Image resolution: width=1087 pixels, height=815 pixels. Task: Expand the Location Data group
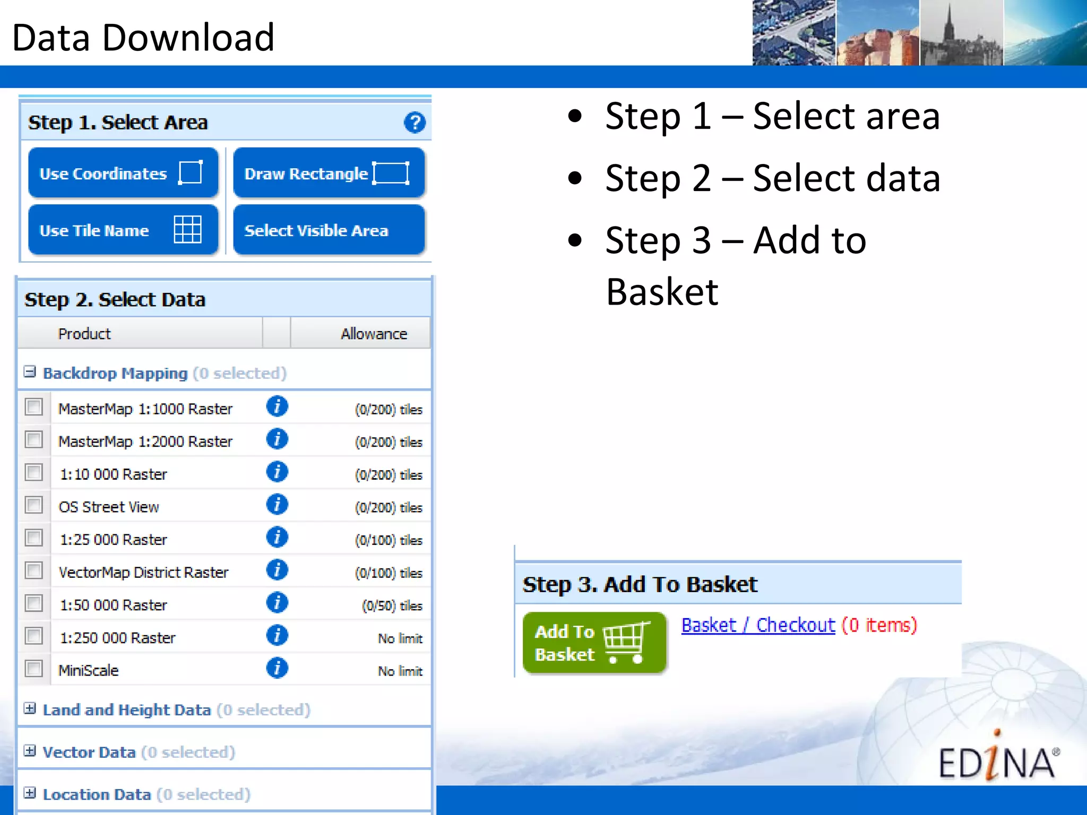point(30,793)
